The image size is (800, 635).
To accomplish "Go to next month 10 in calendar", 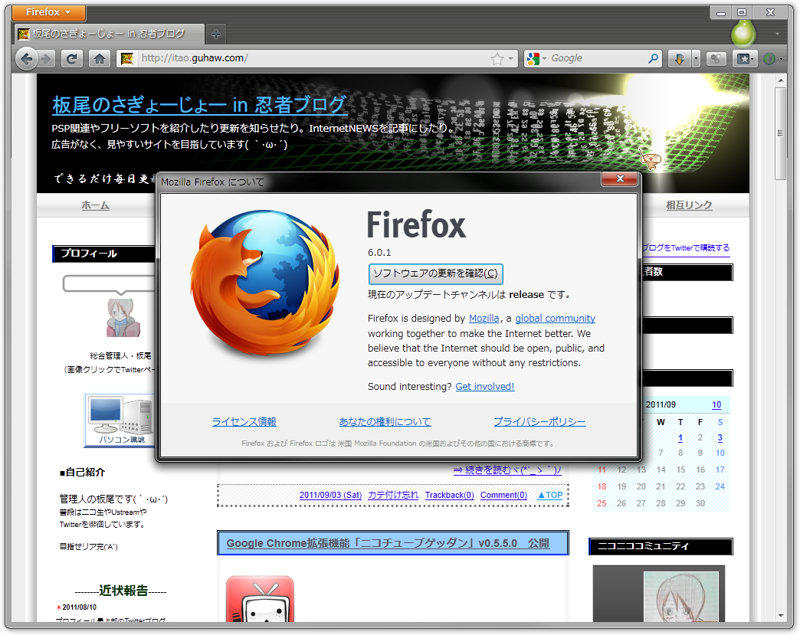I will pos(716,404).
